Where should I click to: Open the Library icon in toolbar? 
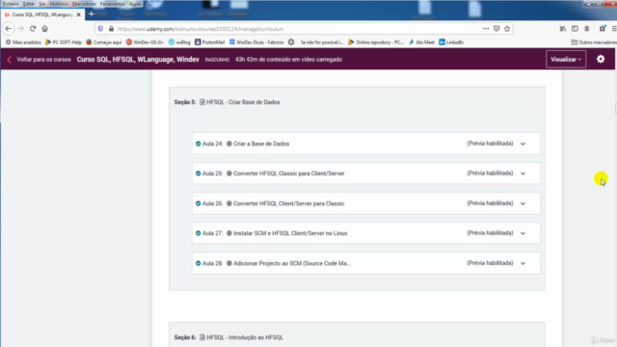coord(563,29)
